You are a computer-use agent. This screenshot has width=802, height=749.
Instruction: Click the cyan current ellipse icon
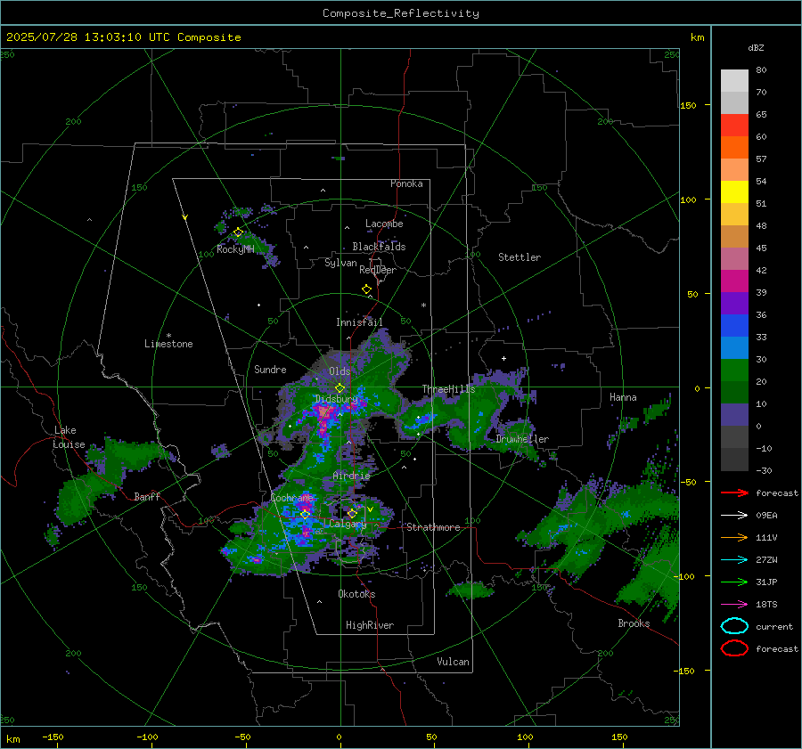pos(734,626)
